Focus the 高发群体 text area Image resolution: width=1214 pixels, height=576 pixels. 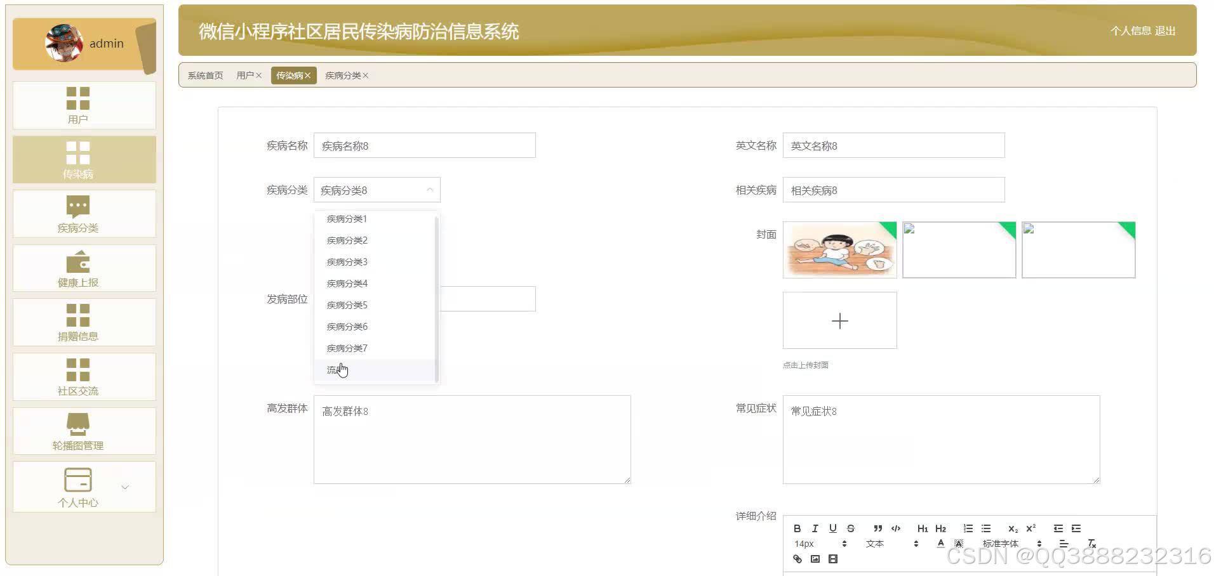(x=472, y=440)
